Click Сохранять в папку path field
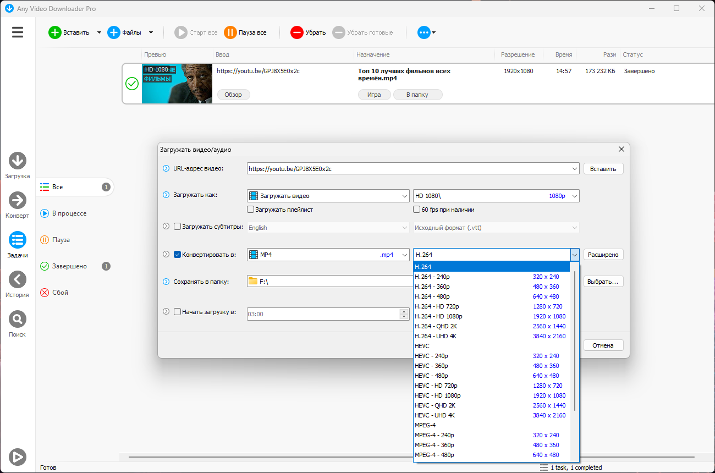 click(329, 282)
